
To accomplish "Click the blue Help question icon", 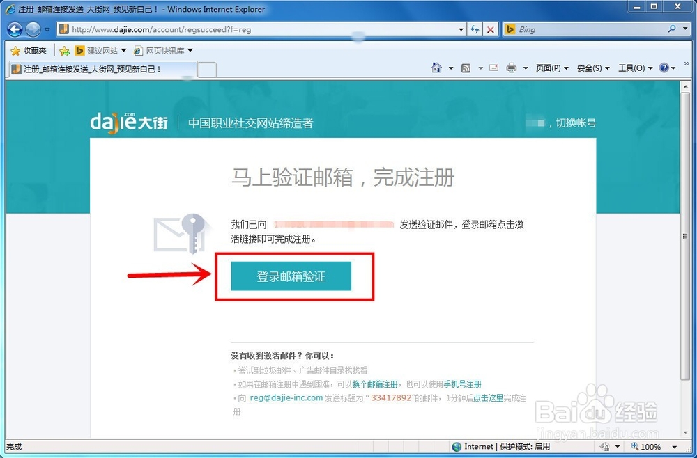I will point(664,68).
